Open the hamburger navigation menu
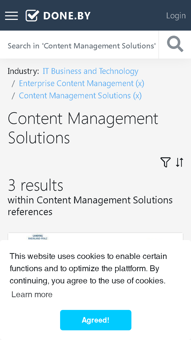 (11, 16)
